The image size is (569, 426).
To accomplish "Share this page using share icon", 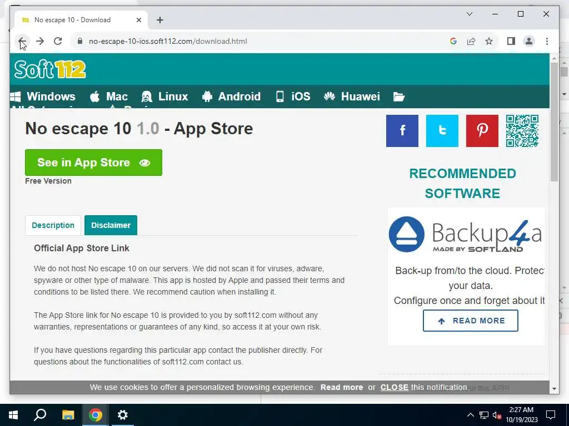I will pyautogui.click(x=471, y=41).
